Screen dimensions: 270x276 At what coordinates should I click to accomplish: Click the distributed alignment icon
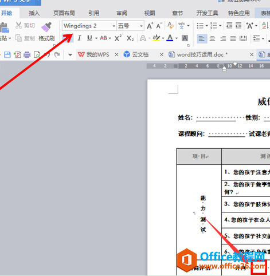coord(243,38)
